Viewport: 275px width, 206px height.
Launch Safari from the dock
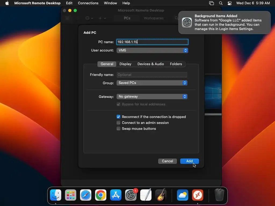pos(86,195)
